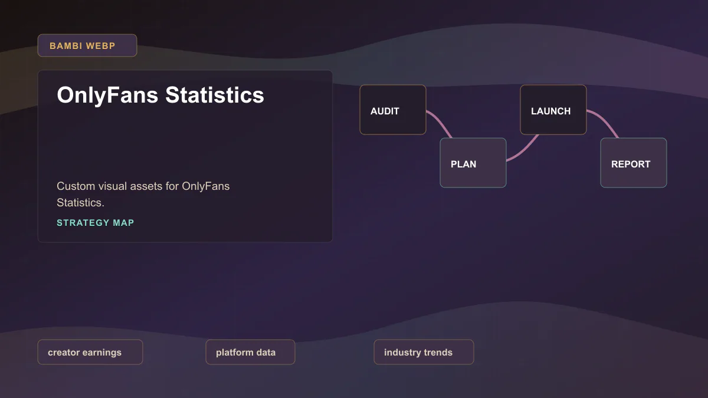Select the AUDIT step box
Image resolution: width=708 pixels, height=398 pixels.
pyautogui.click(x=393, y=110)
